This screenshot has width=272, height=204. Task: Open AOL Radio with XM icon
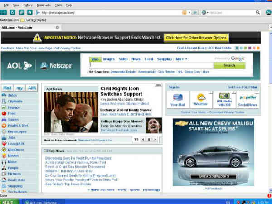coord(224,99)
